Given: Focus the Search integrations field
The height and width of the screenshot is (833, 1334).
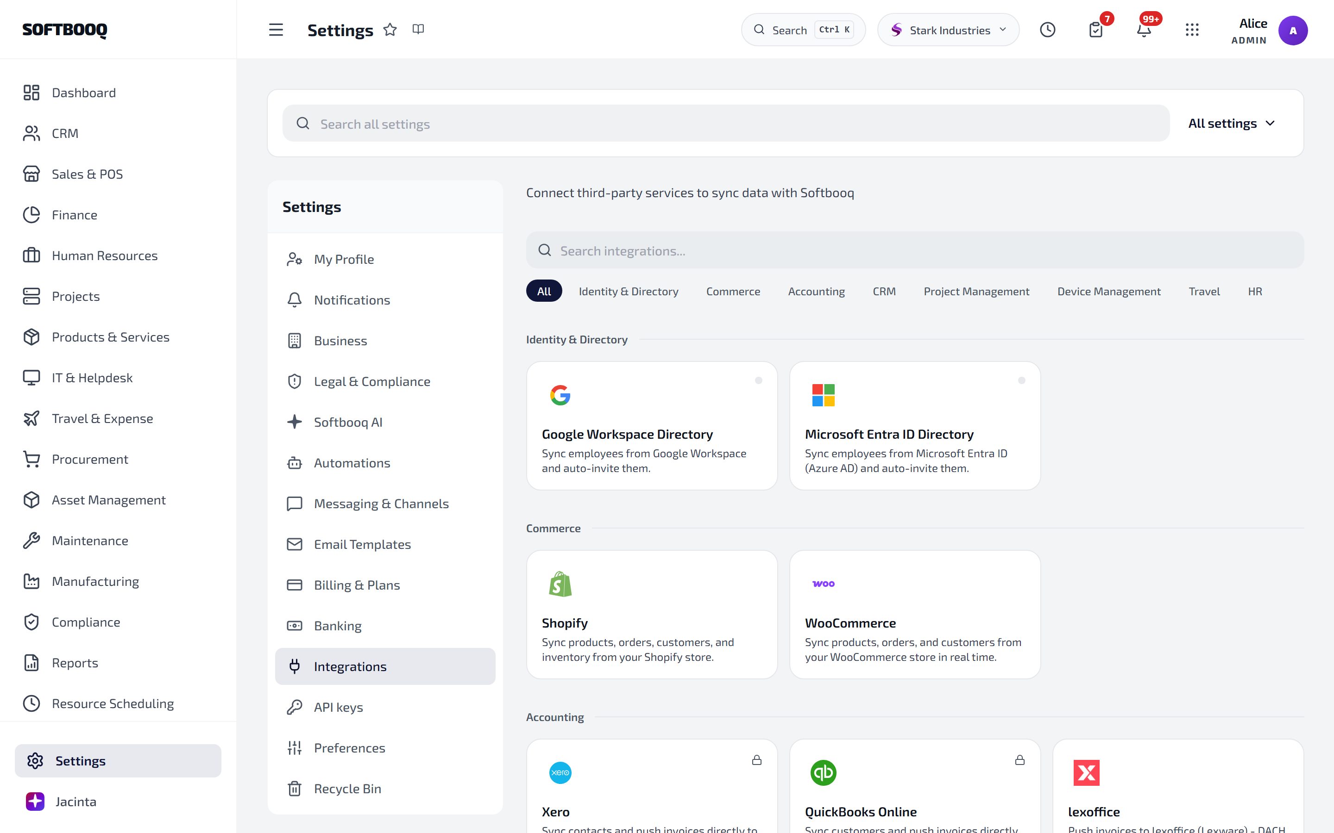Looking at the screenshot, I should (x=915, y=251).
